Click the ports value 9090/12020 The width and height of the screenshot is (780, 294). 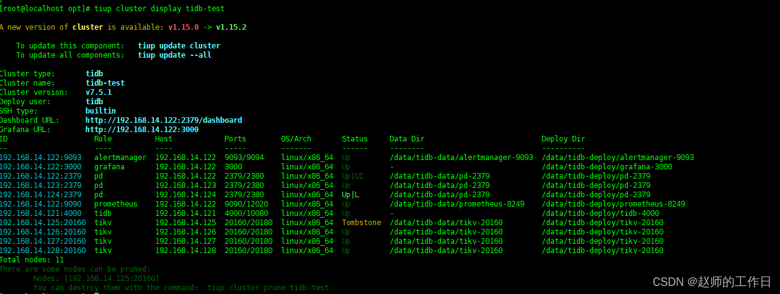(x=246, y=204)
